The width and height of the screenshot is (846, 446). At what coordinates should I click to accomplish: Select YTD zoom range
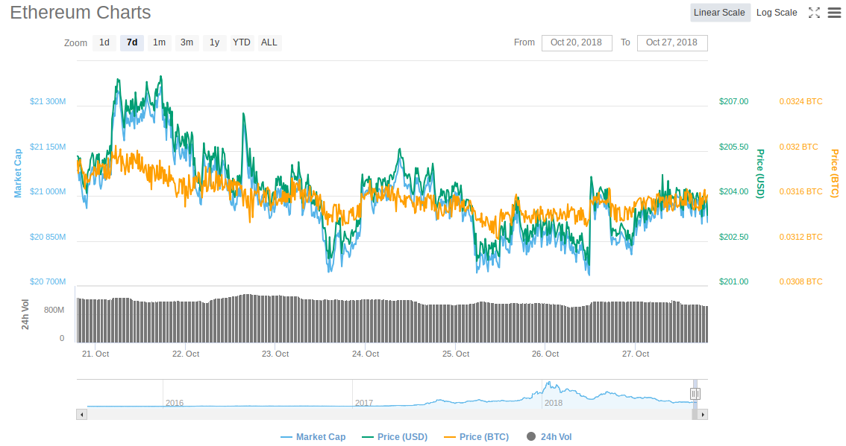coord(242,42)
